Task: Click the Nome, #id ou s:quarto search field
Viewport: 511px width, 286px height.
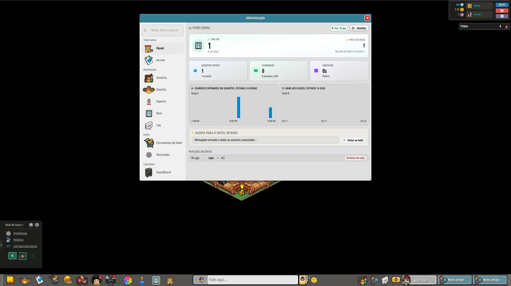Action: pyautogui.click(x=163, y=30)
